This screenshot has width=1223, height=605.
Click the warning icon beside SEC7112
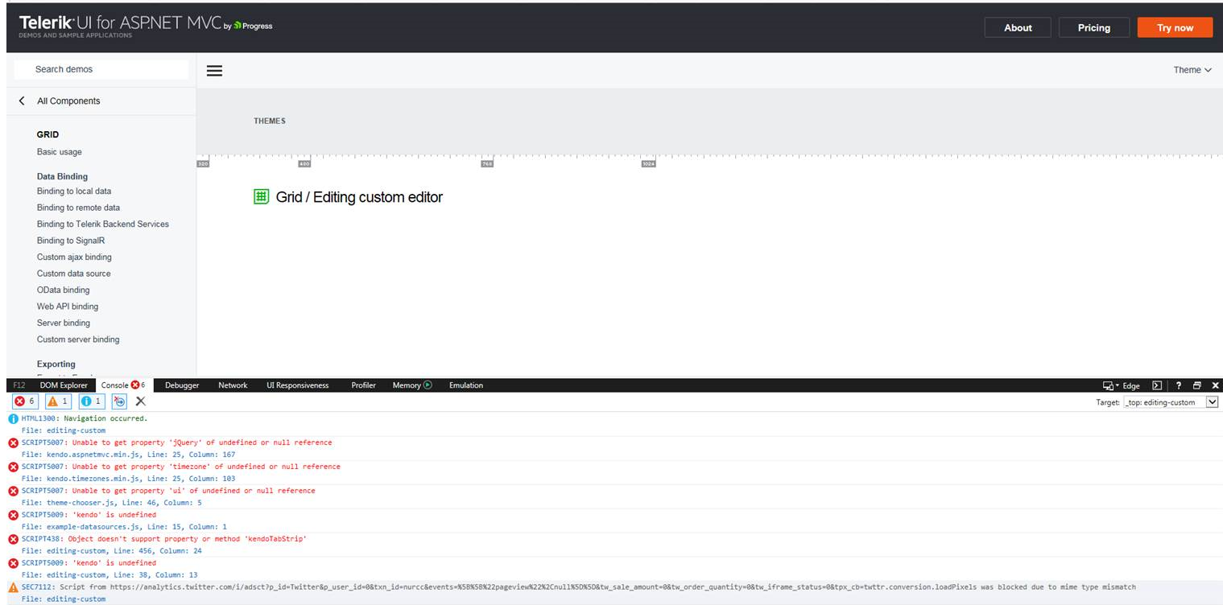point(13,587)
